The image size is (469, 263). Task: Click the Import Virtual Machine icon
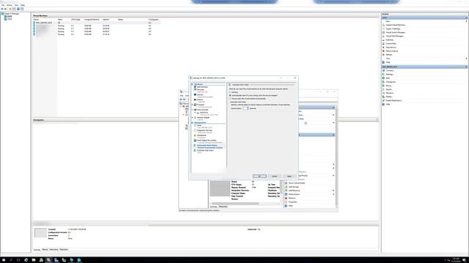[383, 25]
